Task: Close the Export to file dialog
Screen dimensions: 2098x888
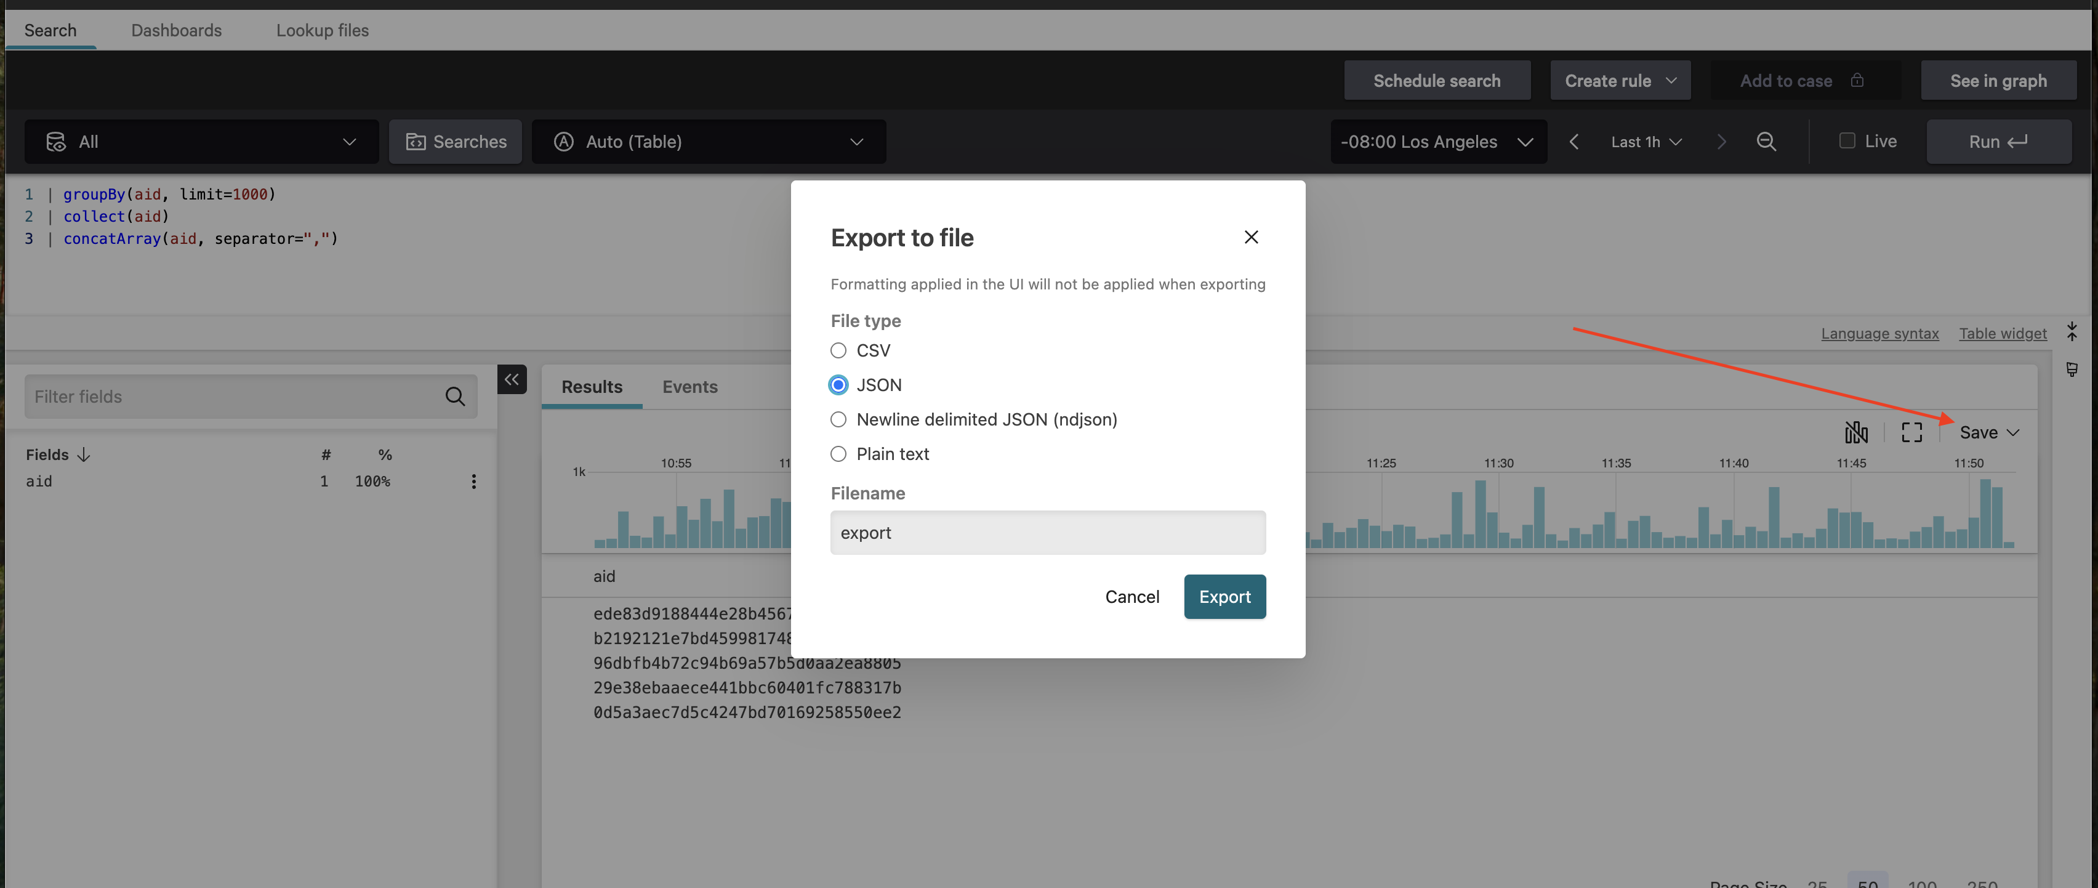Action: coord(1251,237)
